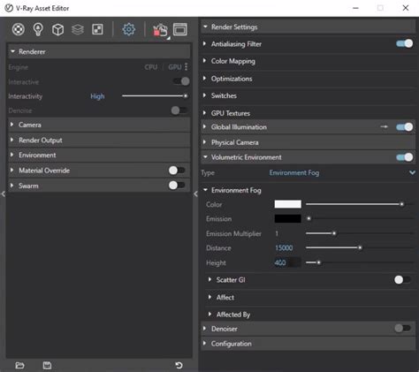Screen dimensions: 419x372
Task: Expand the Color Mapping section
Action: click(x=309, y=61)
